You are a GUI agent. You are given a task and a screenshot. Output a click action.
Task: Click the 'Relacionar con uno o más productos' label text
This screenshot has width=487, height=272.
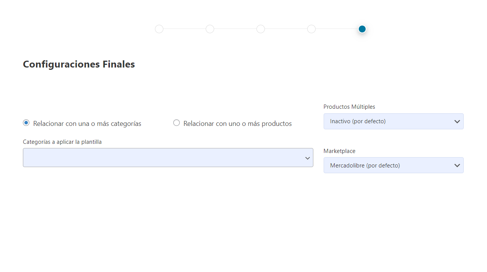(x=237, y=124)
